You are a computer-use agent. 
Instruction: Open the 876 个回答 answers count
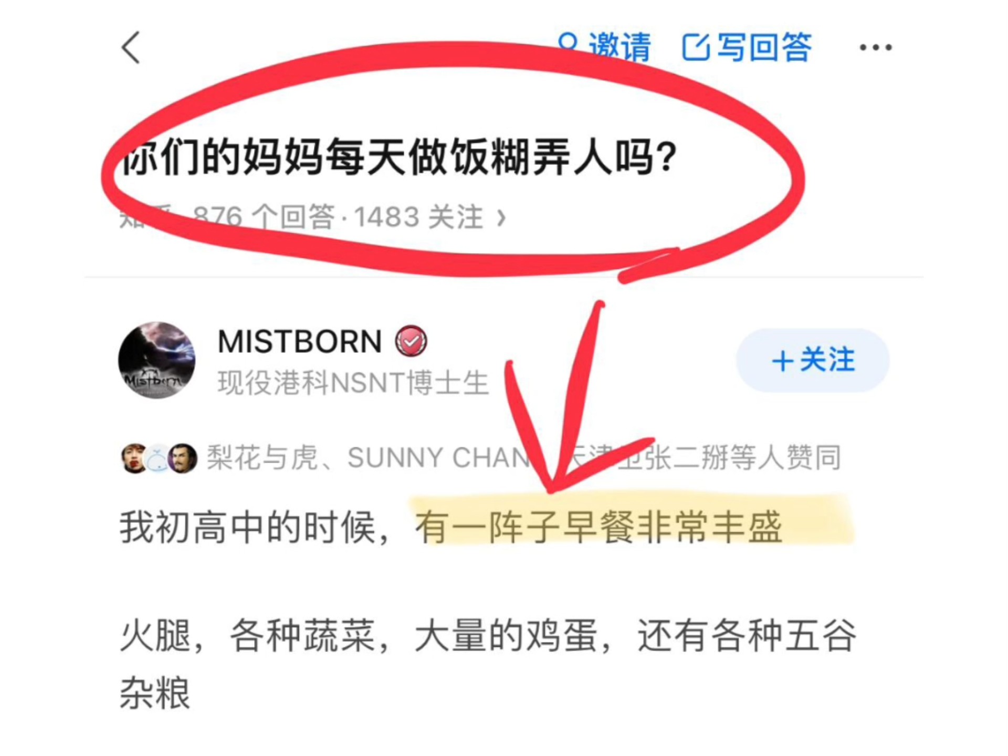264,217
